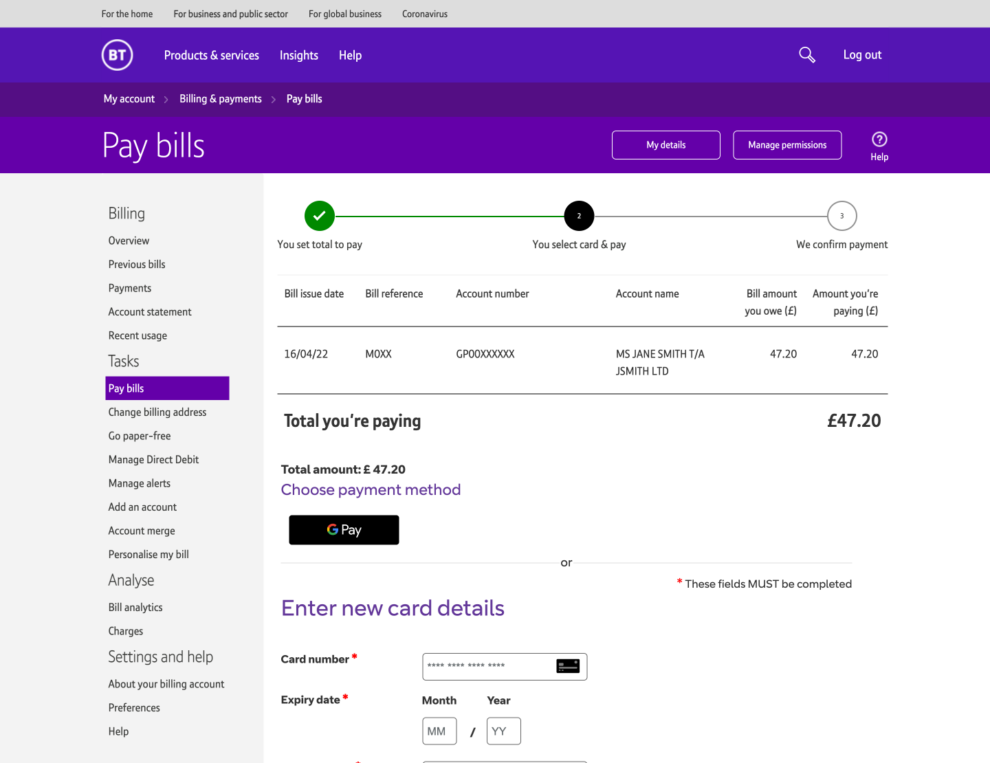Image resolution: width=990 pixels, height=763 pixels.
Task: Pay with the Google Pay button
Action: pyautogui.click(x=344, y=530)
